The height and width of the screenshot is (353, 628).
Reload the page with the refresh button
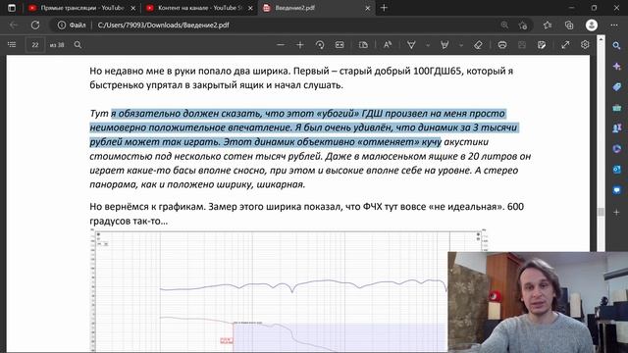[35, 25]
